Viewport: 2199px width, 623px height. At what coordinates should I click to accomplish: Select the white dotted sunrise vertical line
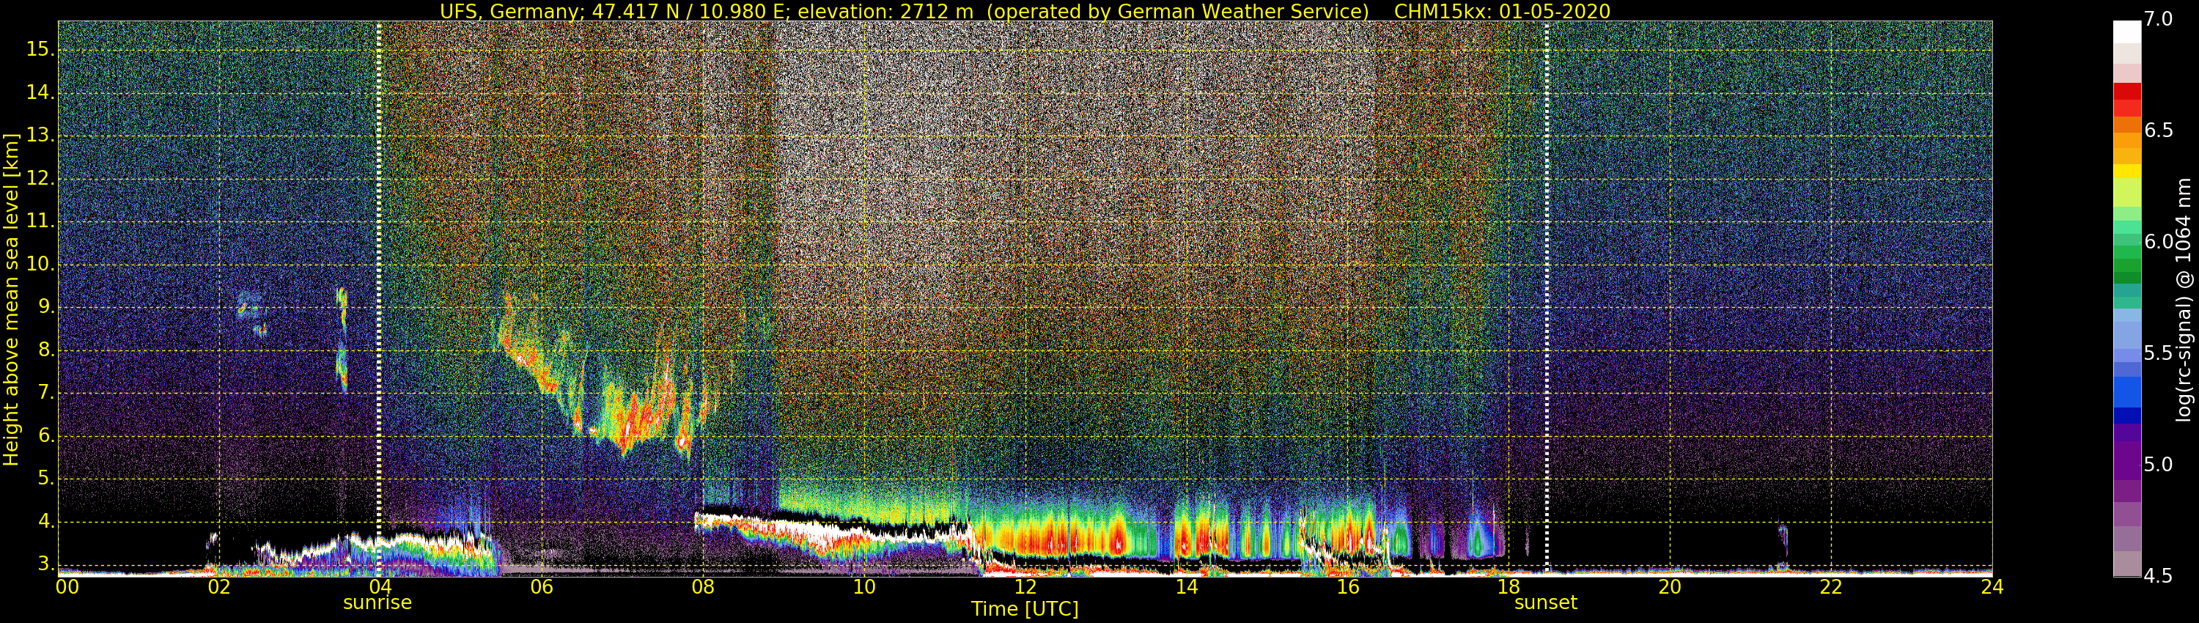point(379,256)
